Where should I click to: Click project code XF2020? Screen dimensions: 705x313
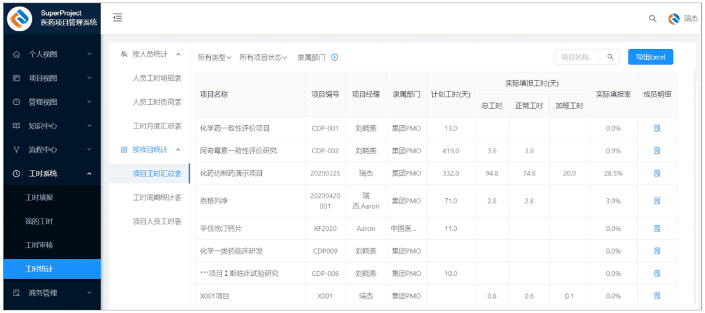[x=325, y=229]
